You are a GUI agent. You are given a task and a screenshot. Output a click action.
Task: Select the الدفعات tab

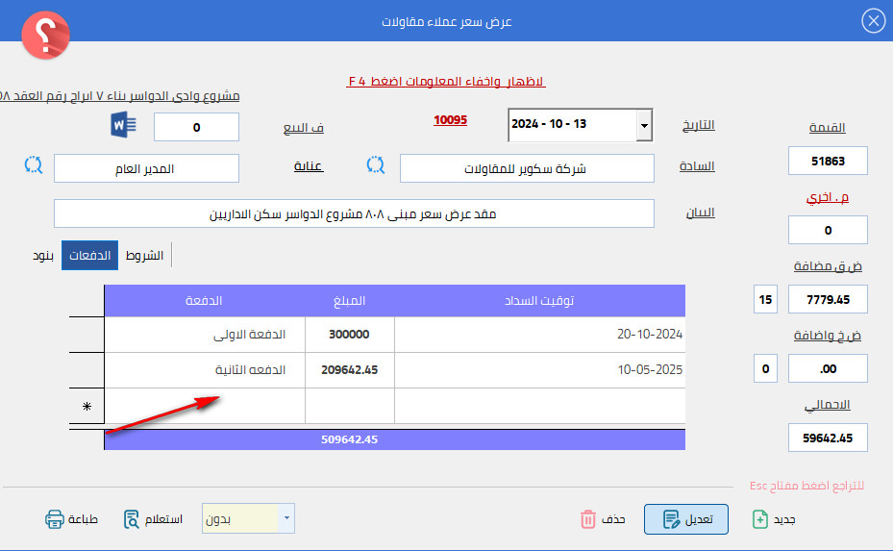tap(90, 256)
